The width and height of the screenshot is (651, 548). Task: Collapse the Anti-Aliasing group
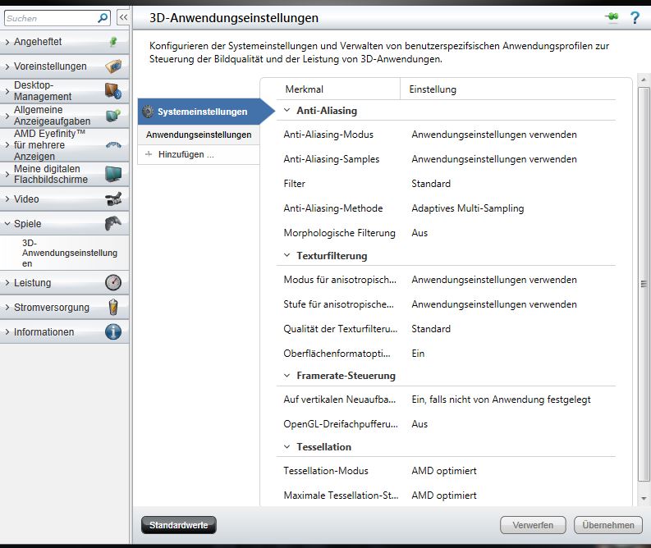point(287,111)
